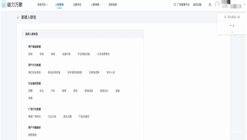Click the 预估覆盖人数 panel
Screen dimensions: 247x140
(x=232, y=17)
